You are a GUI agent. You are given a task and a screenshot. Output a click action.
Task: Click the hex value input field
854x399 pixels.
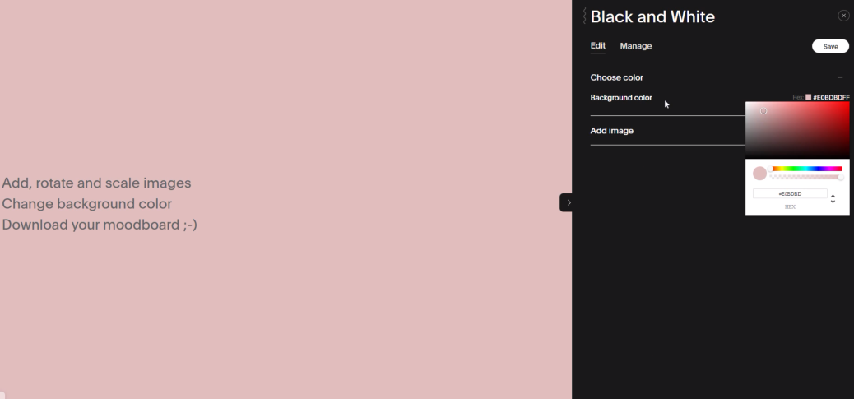click(789, 194)
